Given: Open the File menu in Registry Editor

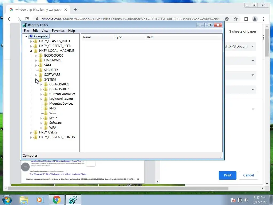Looking at the screenshot, I should coord(26,31).
